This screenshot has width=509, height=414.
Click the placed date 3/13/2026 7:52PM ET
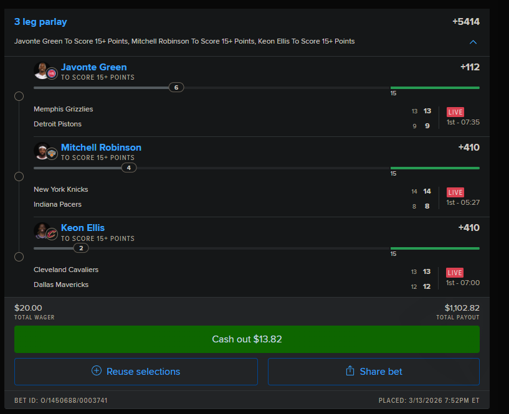429,400
